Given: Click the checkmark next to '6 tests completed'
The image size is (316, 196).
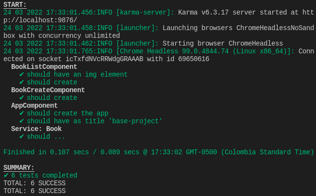Looking at the screenshot, I should 6,175.
